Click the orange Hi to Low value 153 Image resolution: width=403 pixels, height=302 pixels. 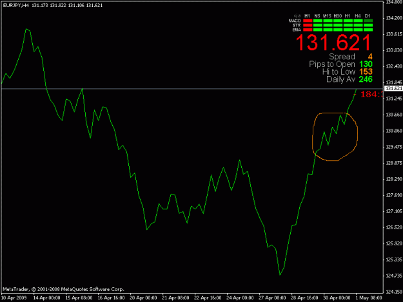(366, 72)
